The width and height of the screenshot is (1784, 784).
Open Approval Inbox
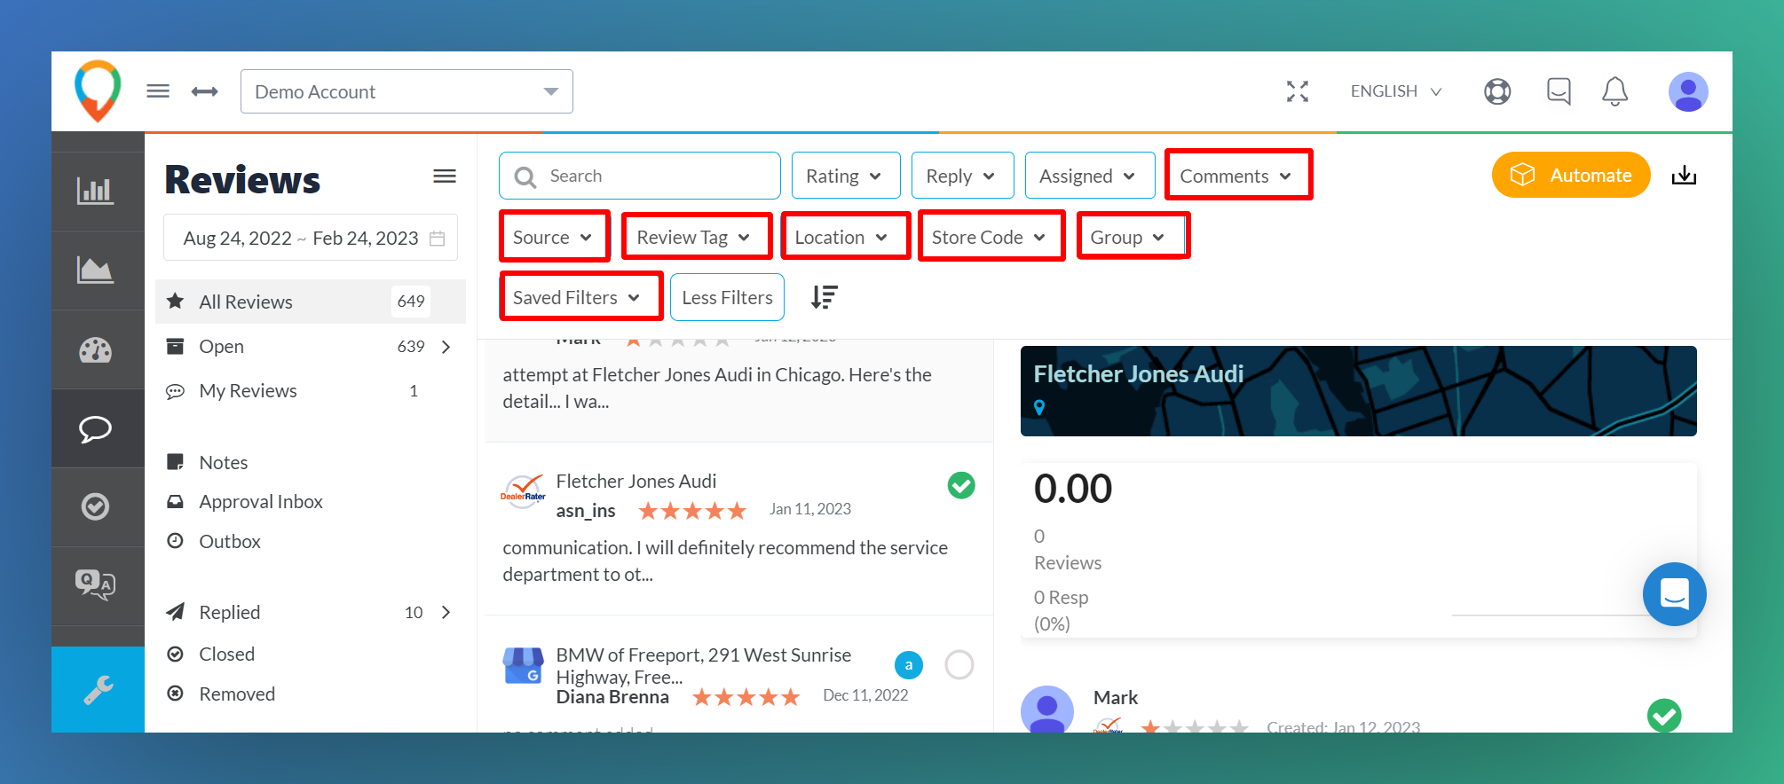pos(260,501)
